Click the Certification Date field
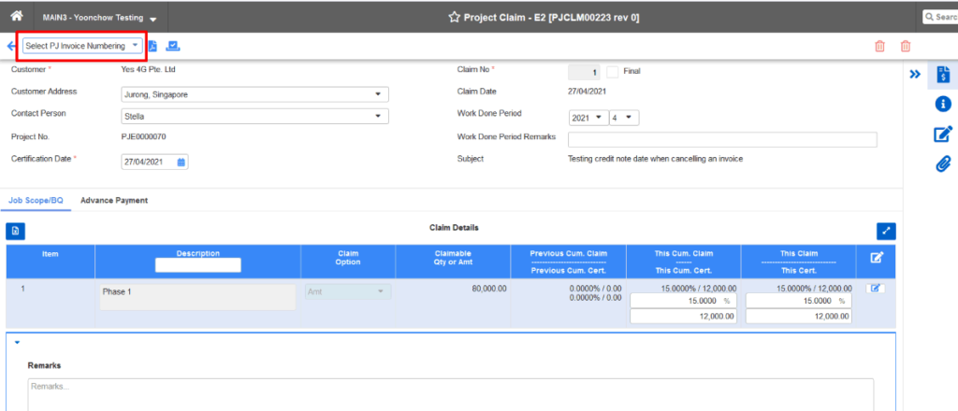 tap(155, 163)
